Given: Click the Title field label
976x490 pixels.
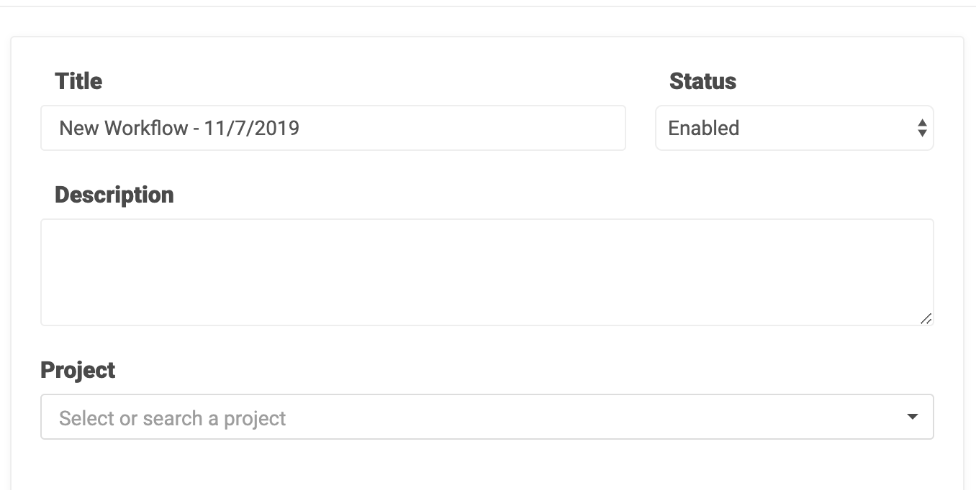Looking at the screenshot, I should point(78,81).
